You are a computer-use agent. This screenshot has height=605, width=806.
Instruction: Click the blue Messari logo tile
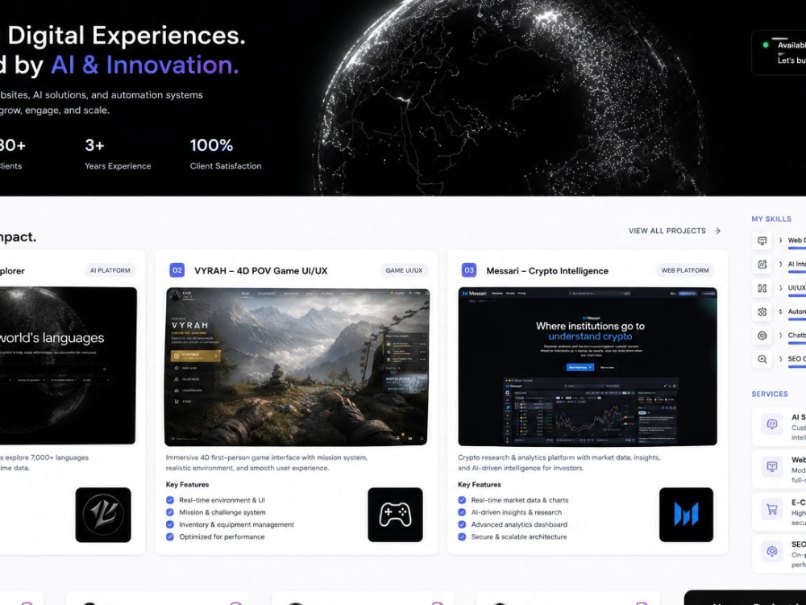686,515
